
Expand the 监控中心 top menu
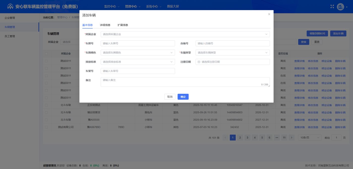[x=112, y=7]
